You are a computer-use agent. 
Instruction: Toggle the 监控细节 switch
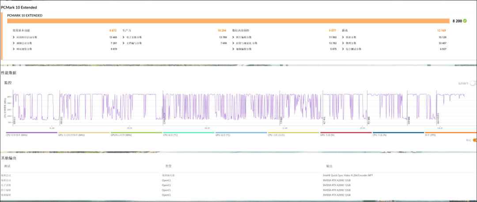[x=473, y=83]
